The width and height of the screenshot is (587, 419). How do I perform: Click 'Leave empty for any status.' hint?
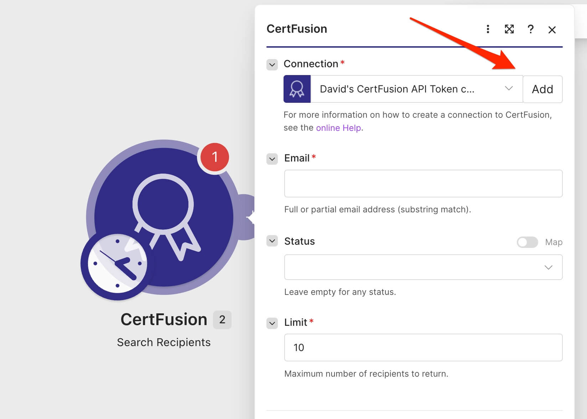pyautogui.click(x=340, y=292)
